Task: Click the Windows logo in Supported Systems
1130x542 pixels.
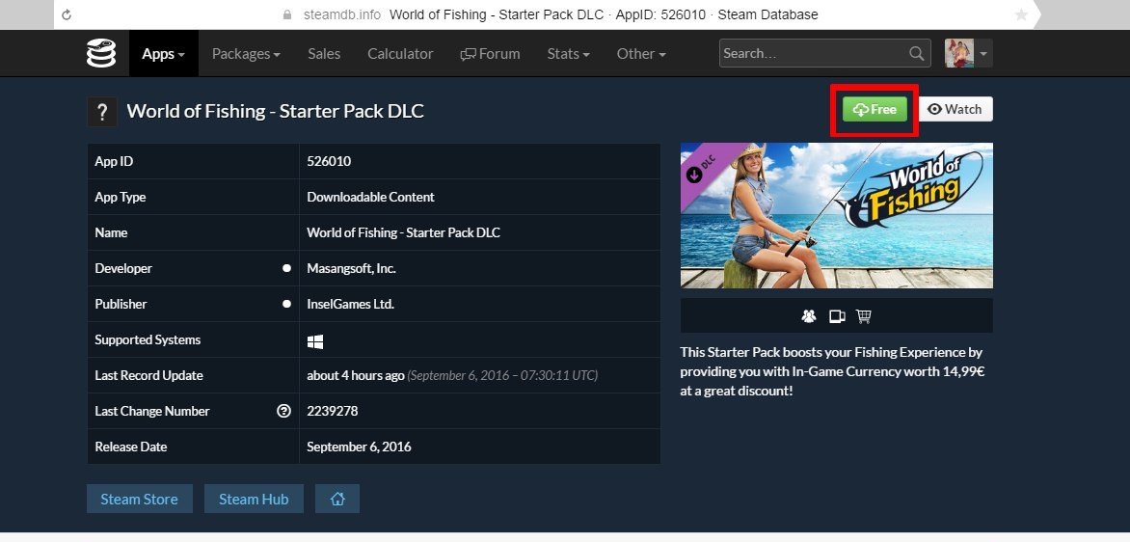Action: click(x=315, y=340)
